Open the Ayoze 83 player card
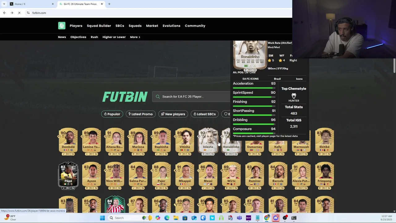The height and width of the screenshot is (223, 396). coord(92,176)
